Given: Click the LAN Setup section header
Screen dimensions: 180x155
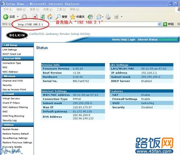Looking at the screenshot, I should coord(17,45).
